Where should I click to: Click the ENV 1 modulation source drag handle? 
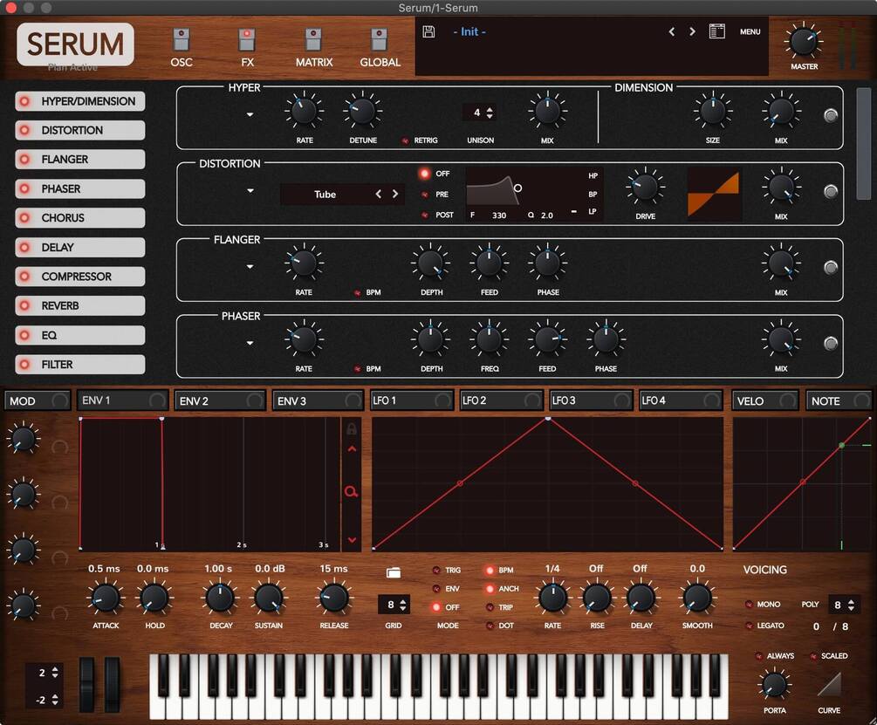pos(157,400)
